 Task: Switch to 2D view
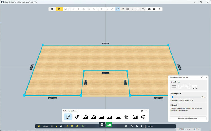click(x=122, y=9)
